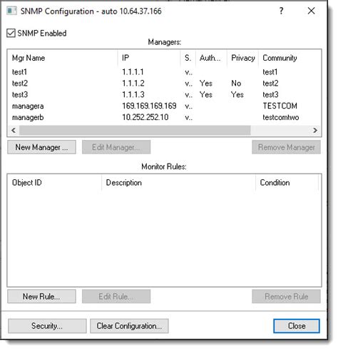Uncheck the SNMP Enabled checkbox

11,33
